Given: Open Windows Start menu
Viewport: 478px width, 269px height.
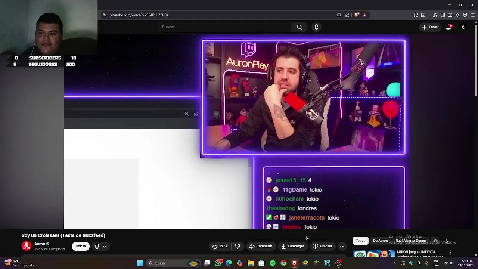Looking at the screenshot, I should click(140, 263).
